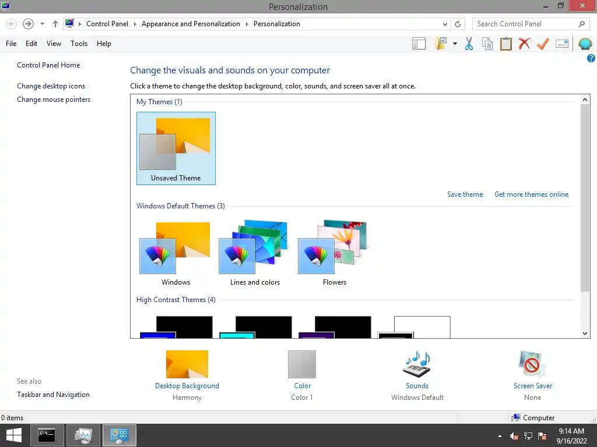Click the Cut scissors toolbar icon
Image resolution: width=597 pixels, height=447 pixels.
click(x=469, y=44)
